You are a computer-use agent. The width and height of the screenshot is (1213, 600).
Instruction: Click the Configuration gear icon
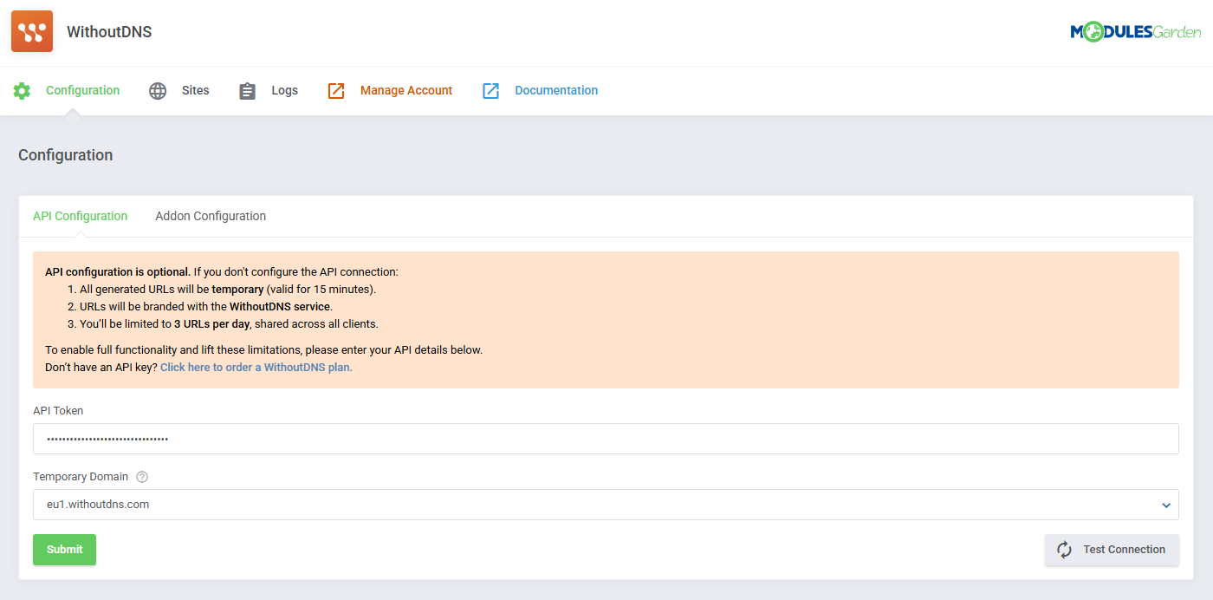point(22,90)
